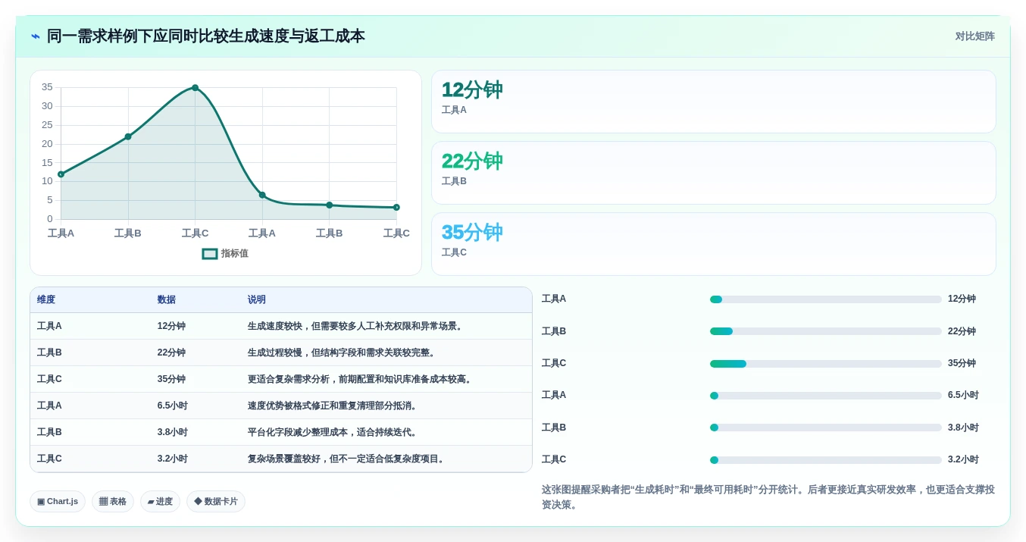Click description starting with 更适合复杂需求分析

coord(361,380)
